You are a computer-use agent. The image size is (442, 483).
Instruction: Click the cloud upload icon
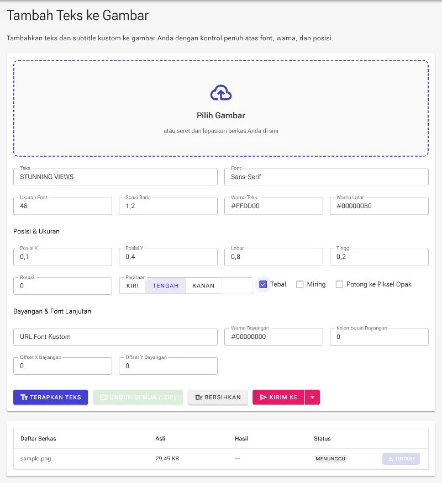pyautogui.click(x=220, y=93)
